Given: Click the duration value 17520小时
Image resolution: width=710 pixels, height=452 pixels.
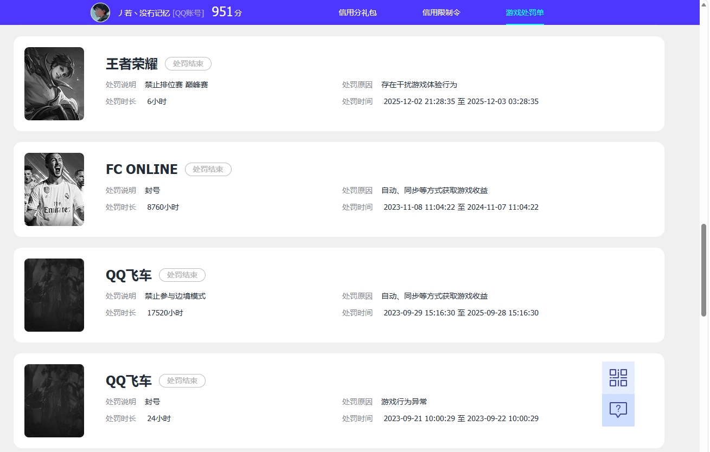Looking at the screenshot, I should (x=165, y=313).
